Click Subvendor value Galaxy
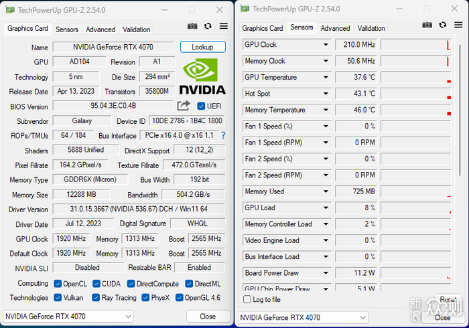This screenshot has width=469, height=328. pyautogui.click(x=82, y=120)
